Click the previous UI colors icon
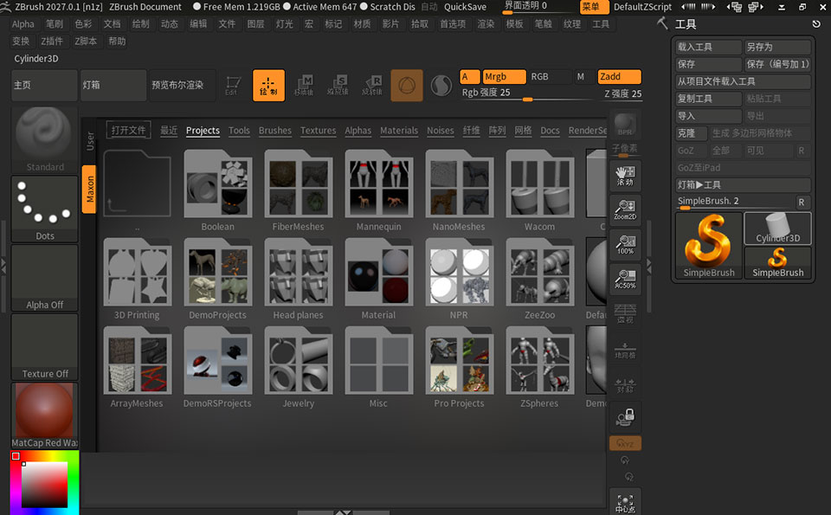The width and height of the screenshot is (831, 515). tap(735, 7)
